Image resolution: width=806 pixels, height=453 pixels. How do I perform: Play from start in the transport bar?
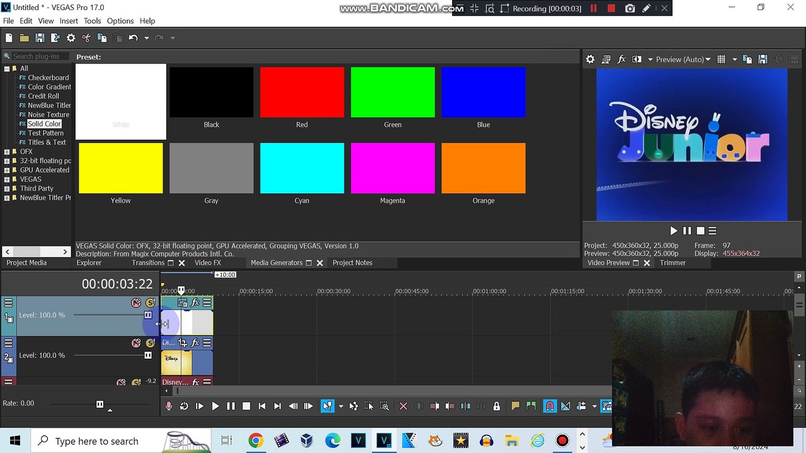pyautogui.click(x=200, y=406)
